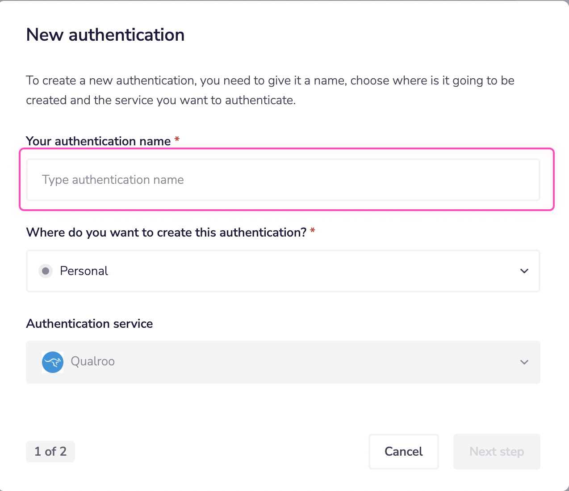
Task: Select the Personal workspace indicator
Action: click(x=45, y=271)
